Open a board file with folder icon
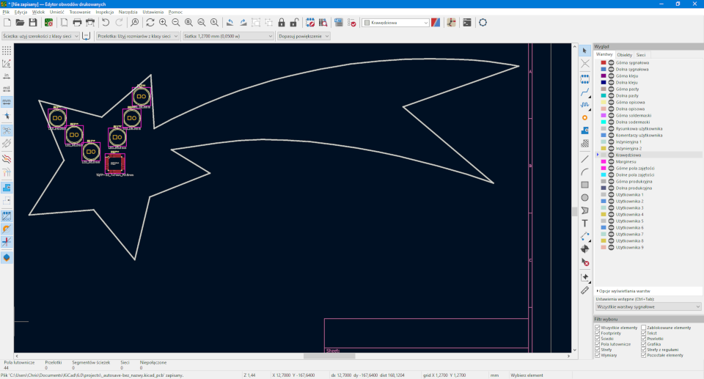704x379 pixels. pyautogui.click(x=20, y=23)
